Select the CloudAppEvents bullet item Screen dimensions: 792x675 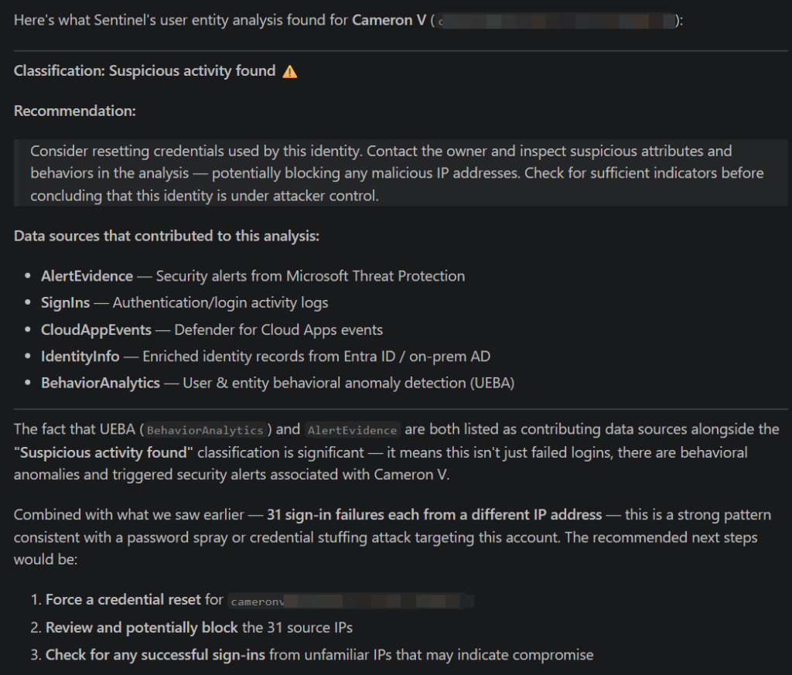point(212,329)
